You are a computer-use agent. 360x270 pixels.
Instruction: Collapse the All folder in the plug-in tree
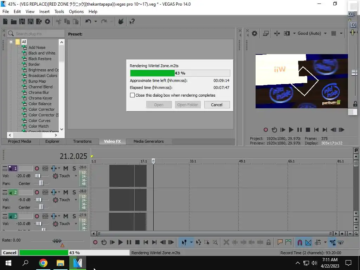pyautogui.click(x=11, y=42)
